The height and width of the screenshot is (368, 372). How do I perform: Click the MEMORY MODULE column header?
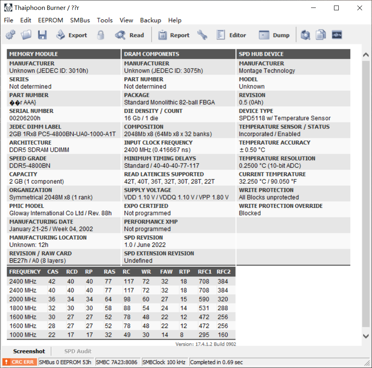64,54
